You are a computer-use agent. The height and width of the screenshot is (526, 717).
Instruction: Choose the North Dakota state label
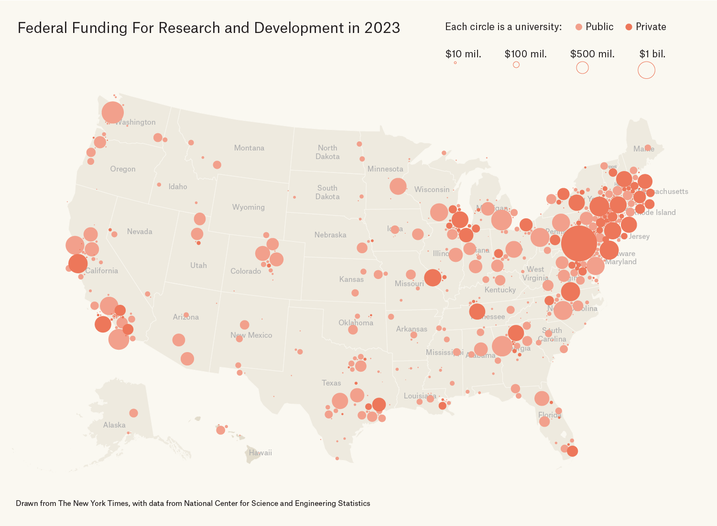pyautogui.click(x=327, y=152)
